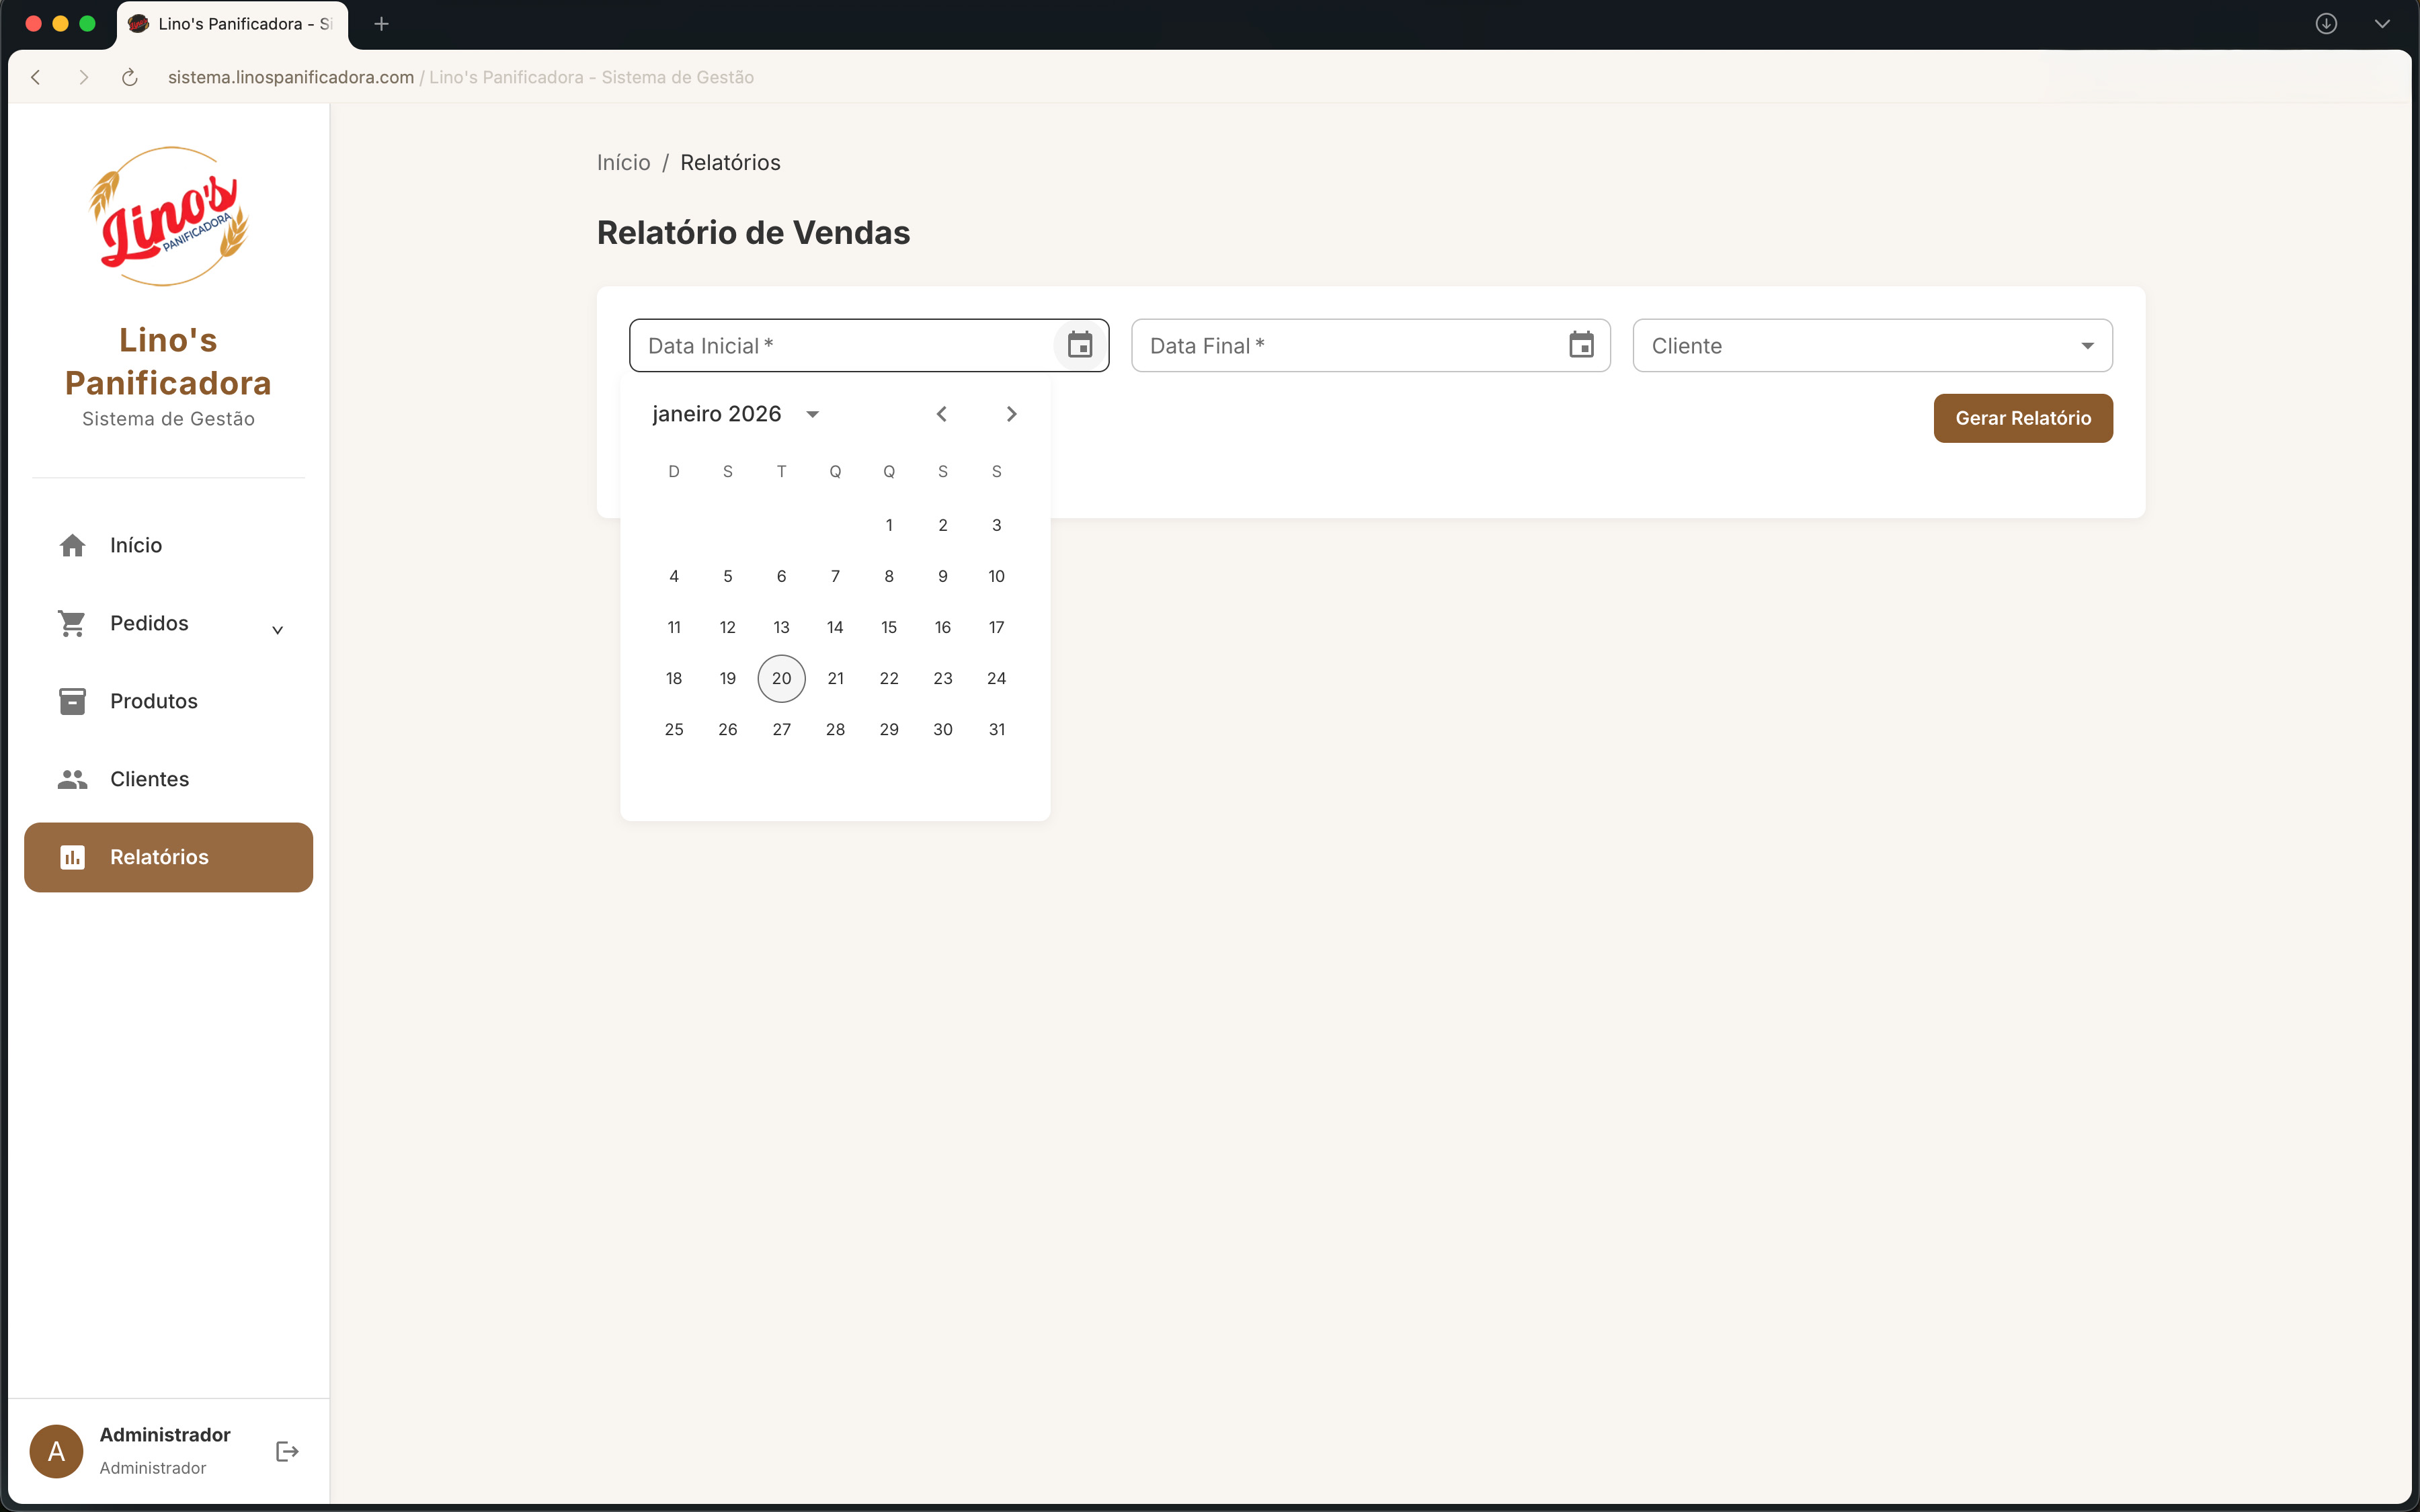Pick day 10 in the calendar
Image resolution: width=2420 pixels, height=1512 pixels.
tap(996, 576)
